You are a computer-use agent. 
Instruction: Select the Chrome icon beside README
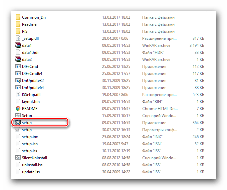[x=18, y=109]
